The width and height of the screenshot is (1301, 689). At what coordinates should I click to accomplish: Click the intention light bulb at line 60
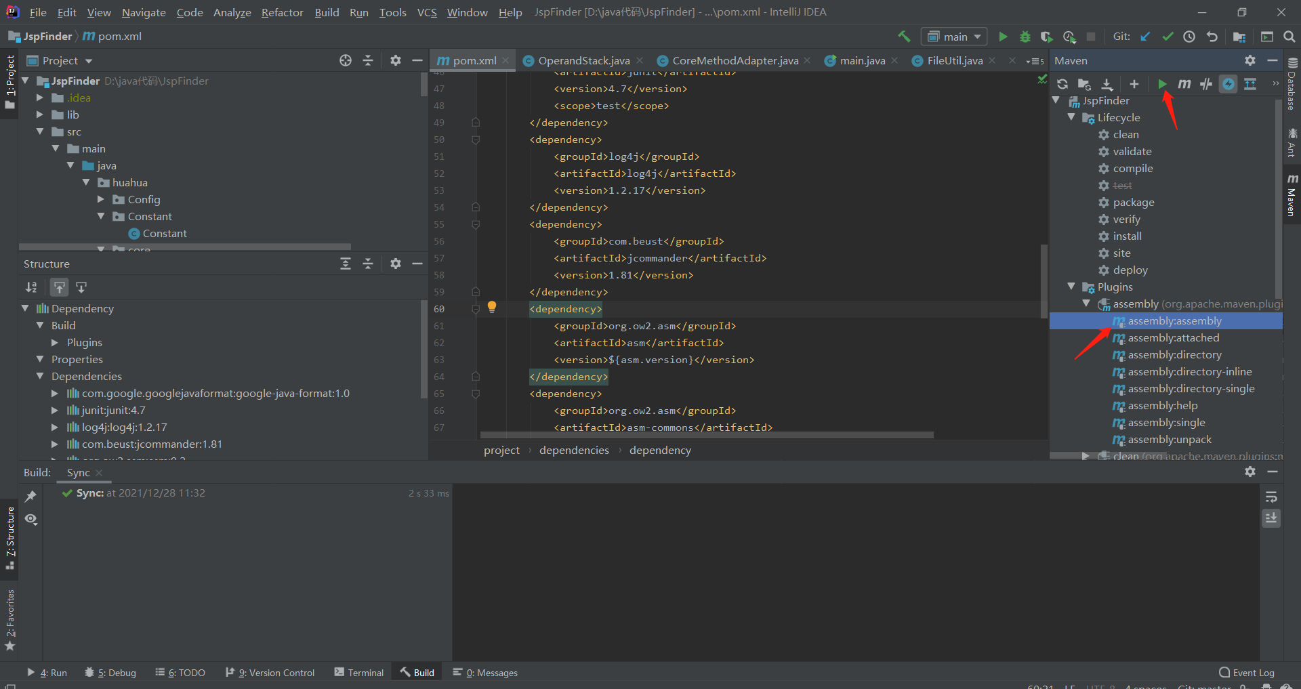(x=492, y=307)
